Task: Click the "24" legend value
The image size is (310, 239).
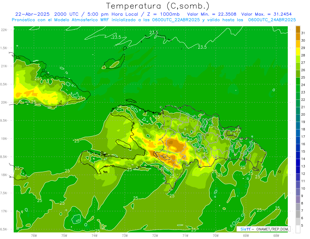Action: pyautogui.click(x=303, y=85)
